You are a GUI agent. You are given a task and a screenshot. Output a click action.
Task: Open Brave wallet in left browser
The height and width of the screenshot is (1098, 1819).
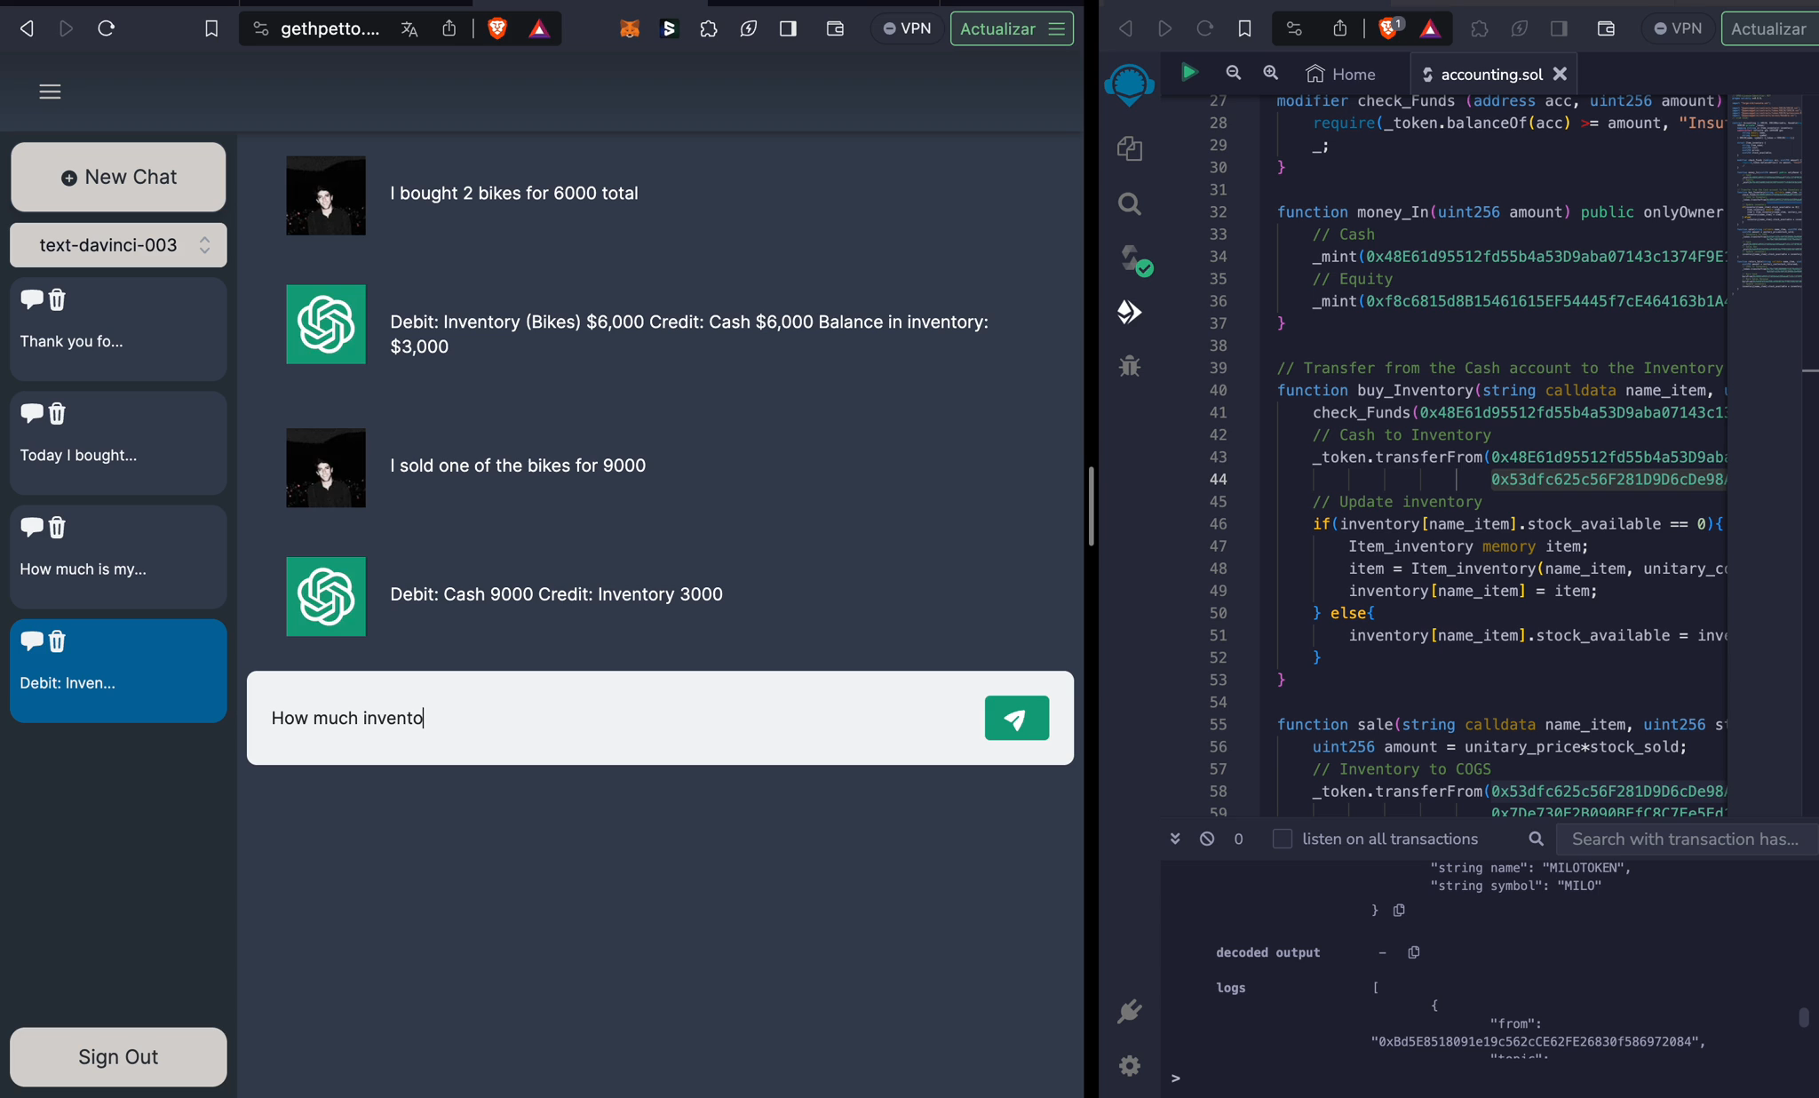[x=835, y=28]
